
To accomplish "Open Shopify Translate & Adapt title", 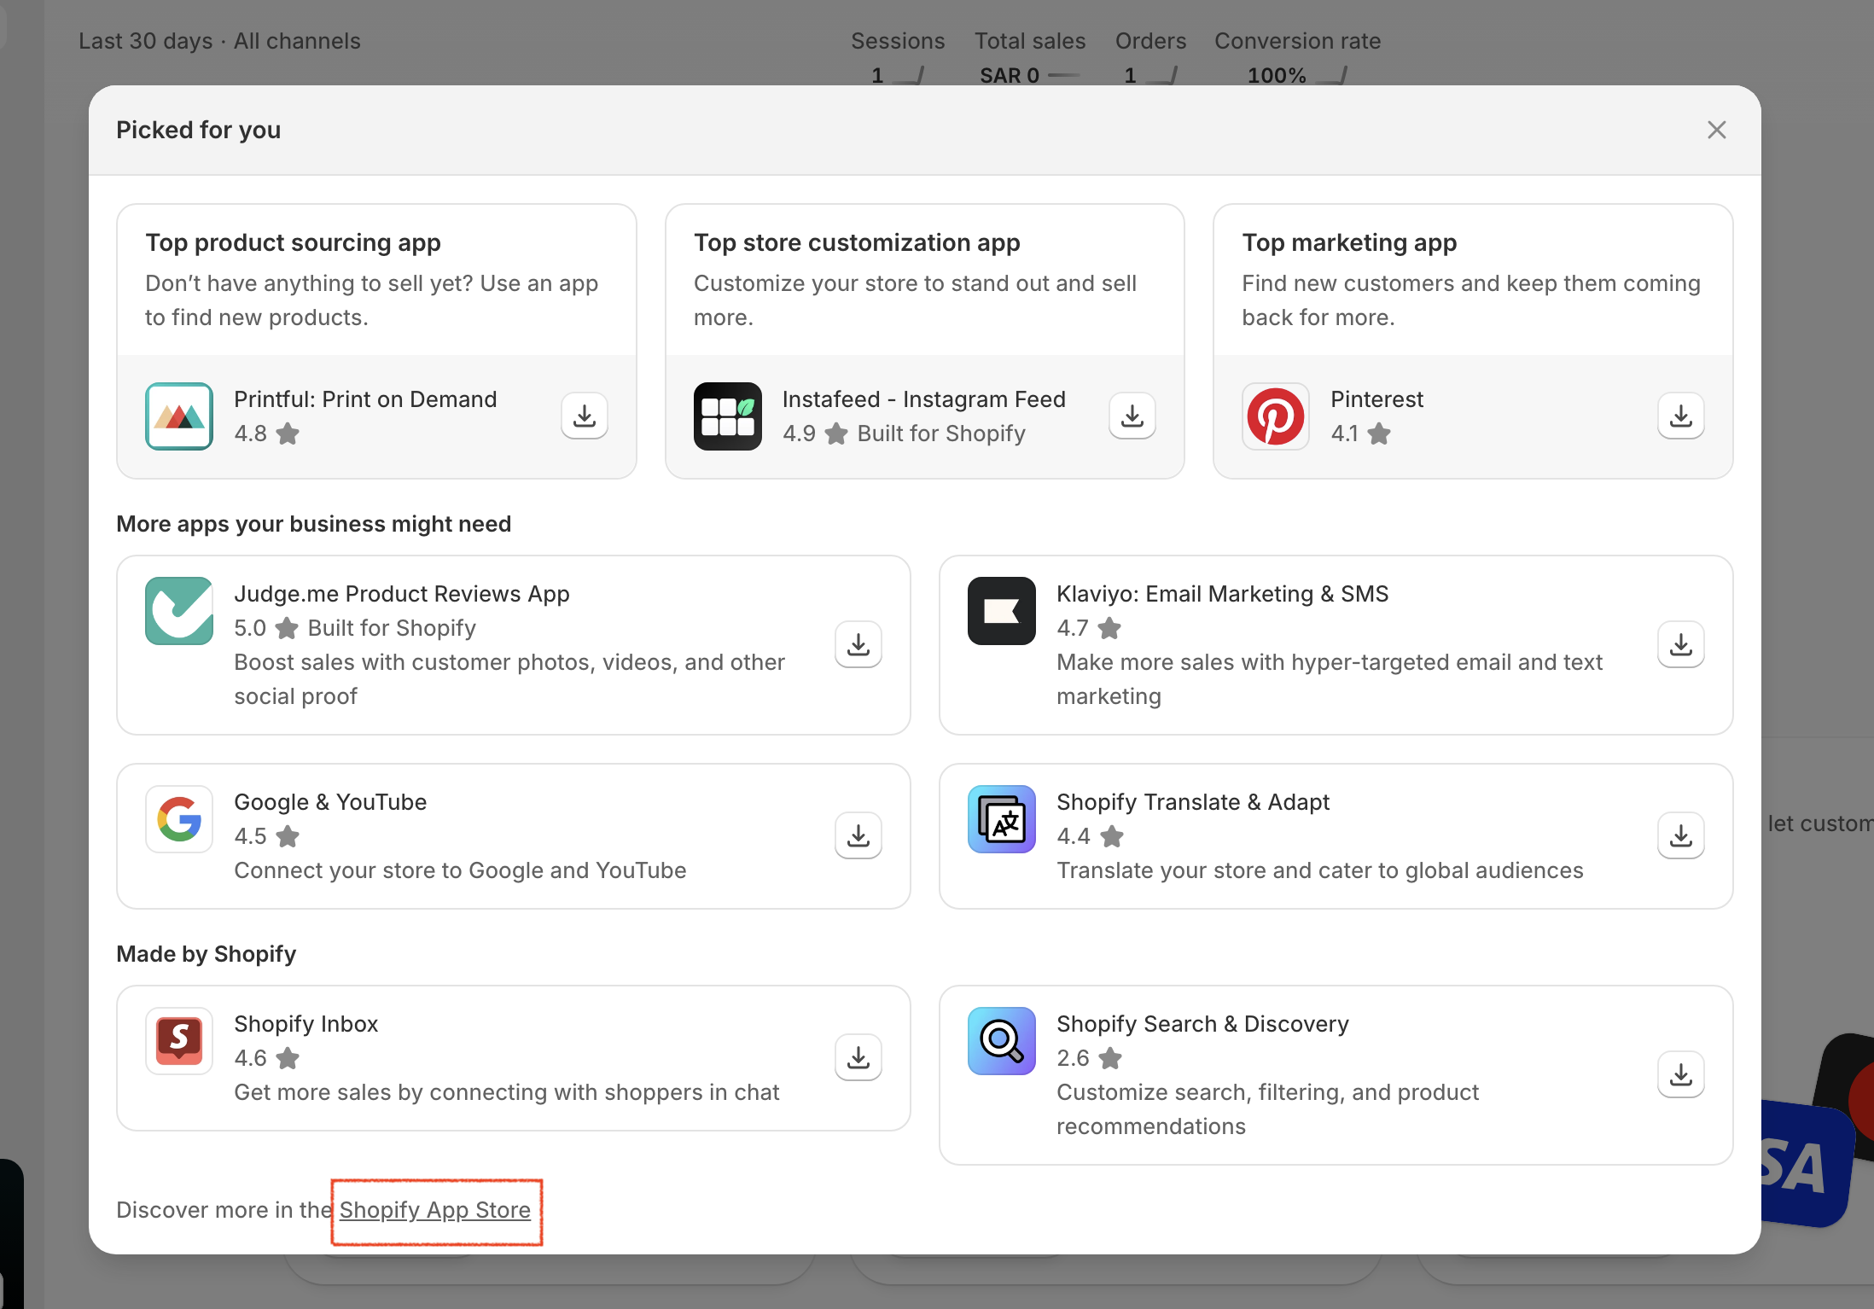I will click(x=1193, y=802).
